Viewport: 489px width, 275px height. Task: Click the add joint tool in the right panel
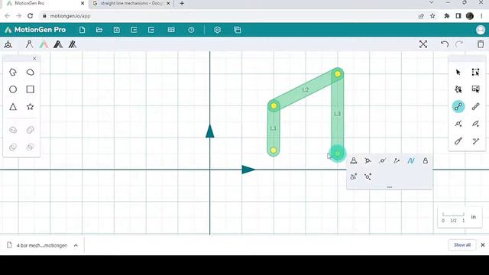click(458, 124)
